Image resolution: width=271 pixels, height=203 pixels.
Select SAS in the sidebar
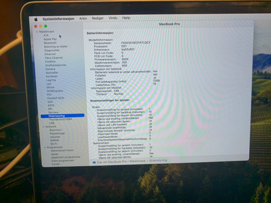50,102
